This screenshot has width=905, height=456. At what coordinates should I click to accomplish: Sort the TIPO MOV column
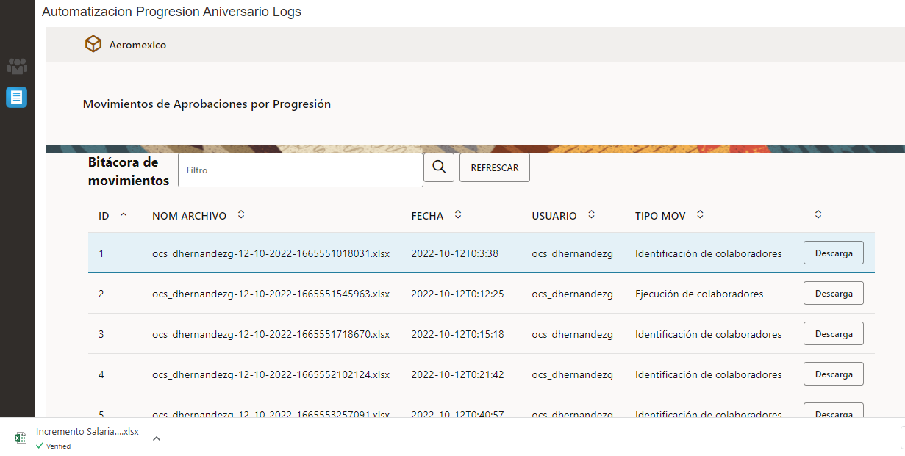(700, 215)
